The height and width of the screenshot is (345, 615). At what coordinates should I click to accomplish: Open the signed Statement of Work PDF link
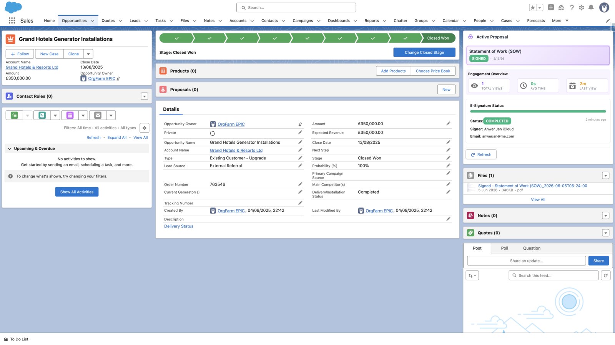[x=532, y=186]
